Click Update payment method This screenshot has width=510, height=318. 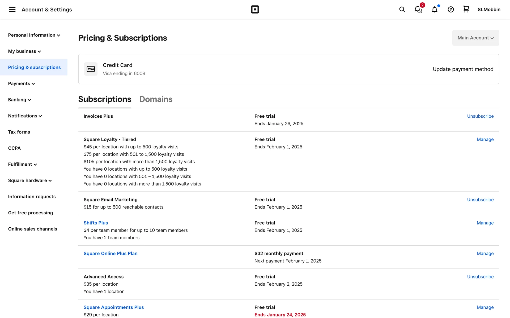[x=463, y=69]
